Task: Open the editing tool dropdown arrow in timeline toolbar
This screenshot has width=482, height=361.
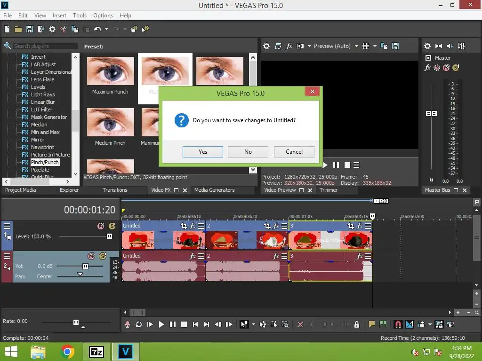Action: pos(253,324)
